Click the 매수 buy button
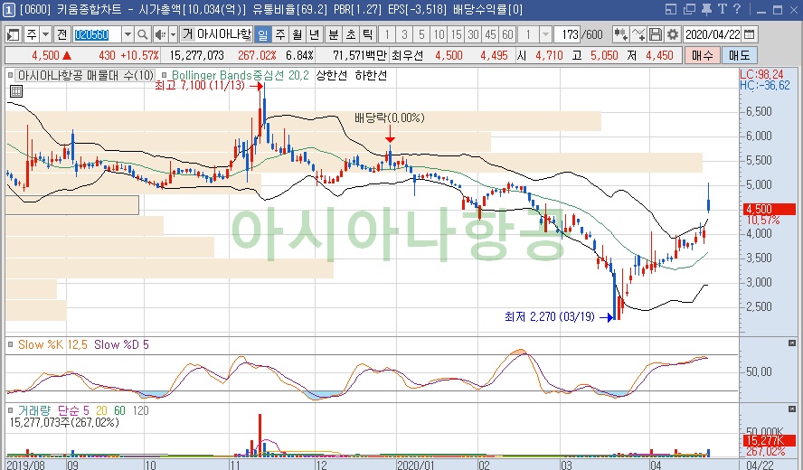This screenshot has width=803, height=470. 702,55
